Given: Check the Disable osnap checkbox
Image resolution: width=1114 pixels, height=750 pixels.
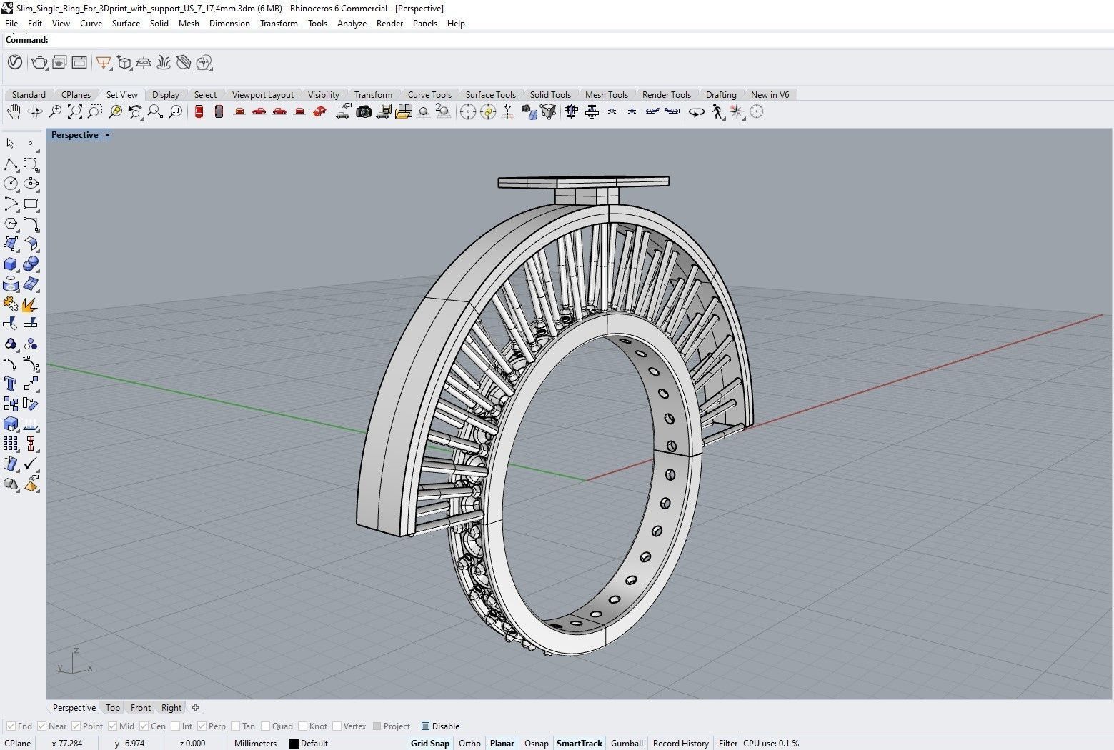Looking at the screenshot, I should pos(425,726).
